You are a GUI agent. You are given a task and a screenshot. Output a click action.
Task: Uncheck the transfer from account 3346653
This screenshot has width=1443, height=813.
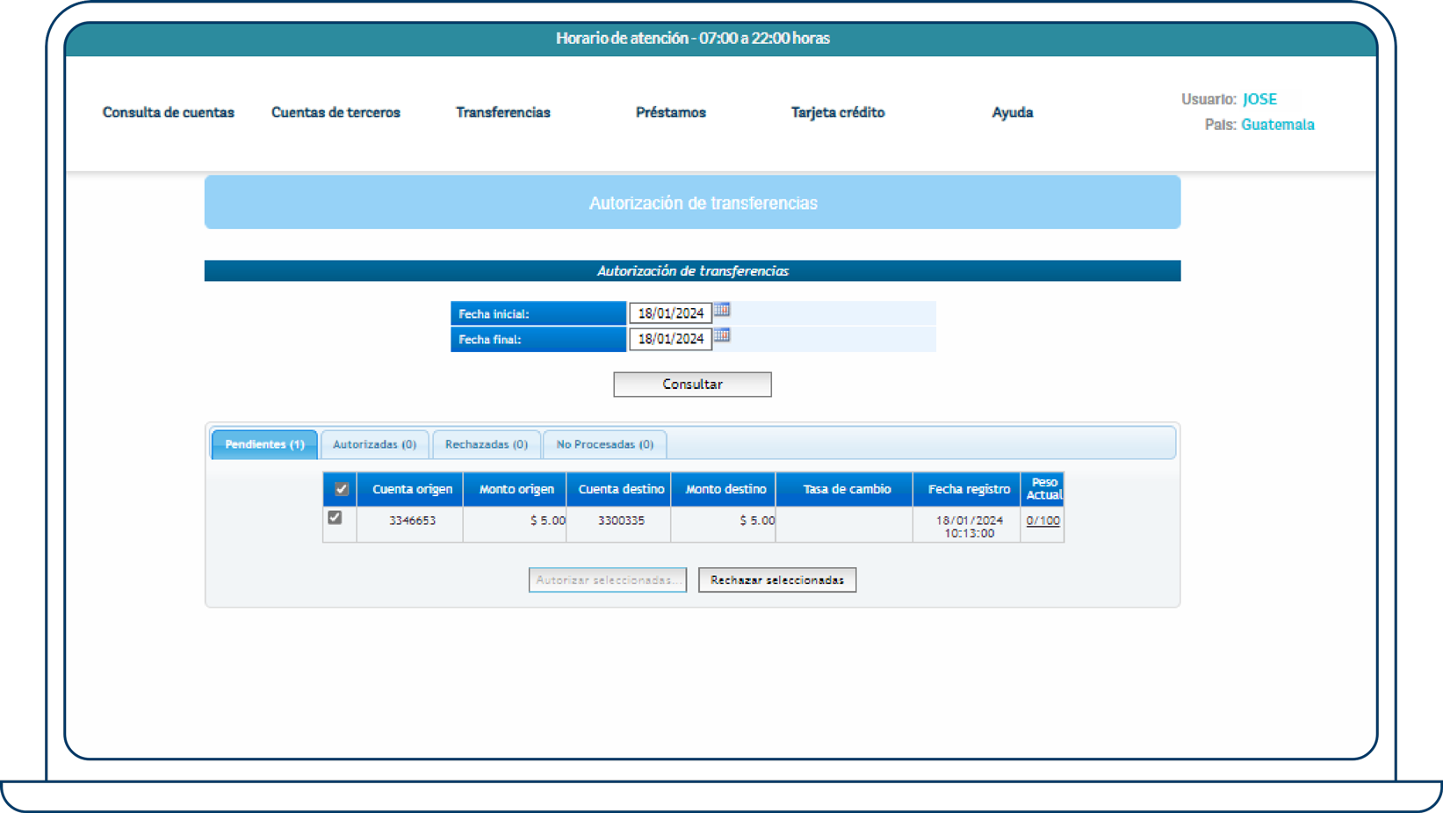coord(334,517)
